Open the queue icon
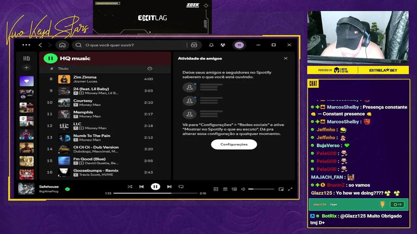 point(225,189)
